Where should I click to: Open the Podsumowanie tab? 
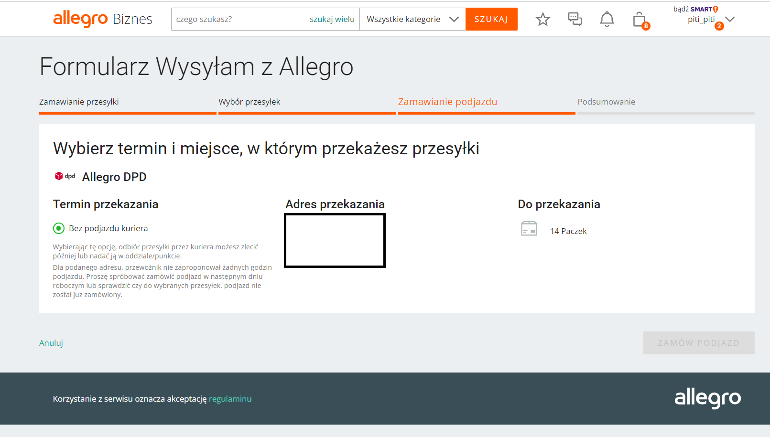(607, 102)
